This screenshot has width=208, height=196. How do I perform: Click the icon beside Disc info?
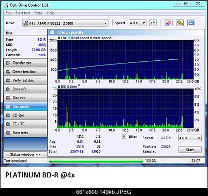8,98
